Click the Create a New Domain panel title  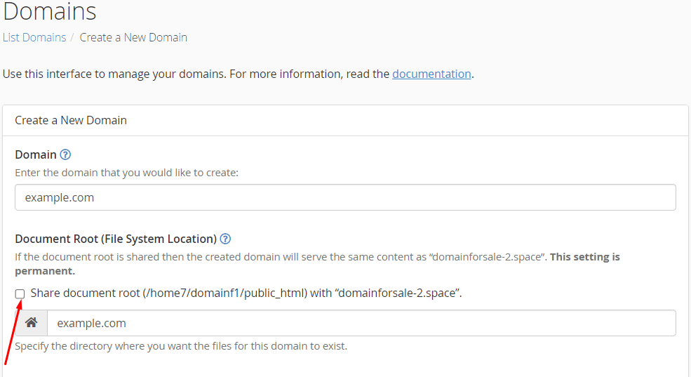71,120
